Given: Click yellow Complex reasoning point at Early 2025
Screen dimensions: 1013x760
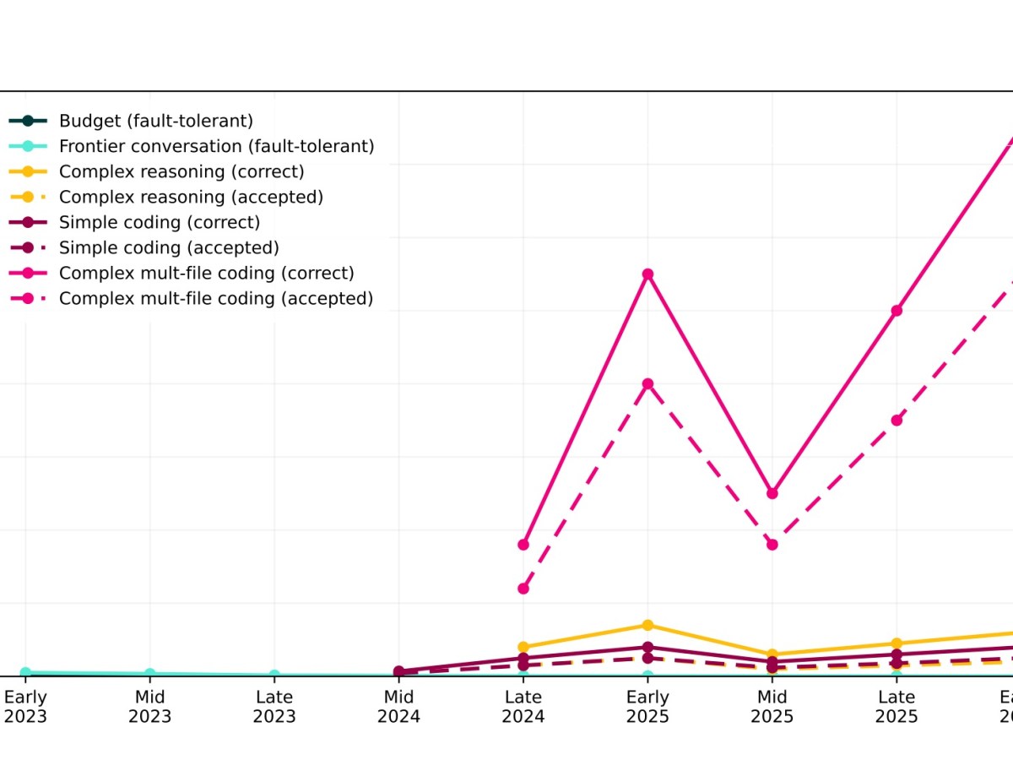Looking at the screenshot, I should [647, 625].
